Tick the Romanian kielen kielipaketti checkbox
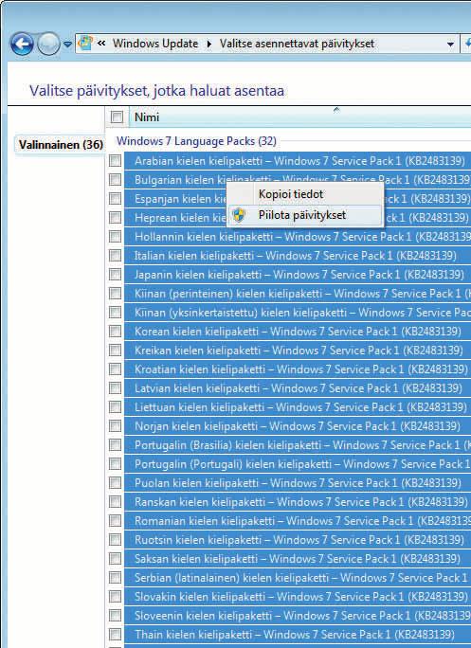 pyautogui.click(x=115, y=521)
